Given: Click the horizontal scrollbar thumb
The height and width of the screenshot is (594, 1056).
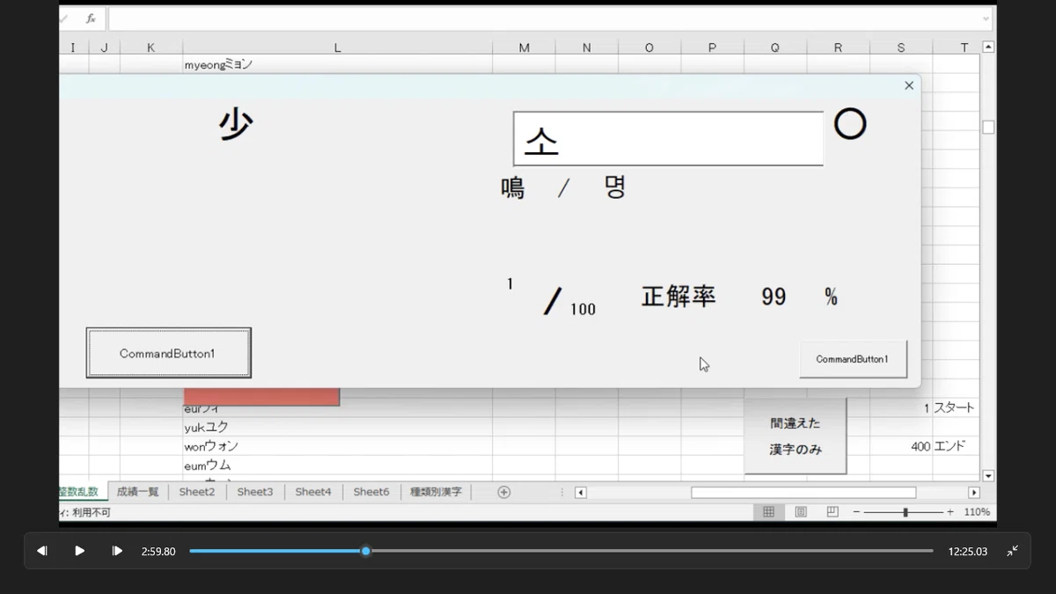Looking at the screenshot, I should click(x=803, y=493).
